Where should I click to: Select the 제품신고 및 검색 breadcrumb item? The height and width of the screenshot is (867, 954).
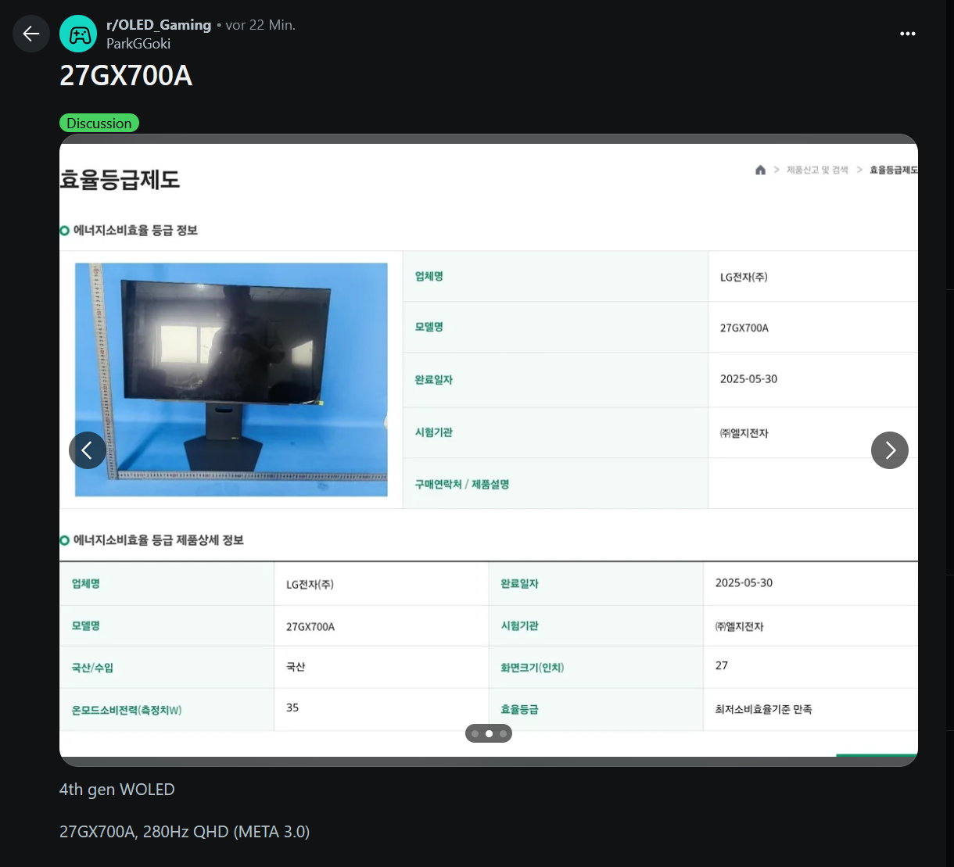click(x=817, y=170)
